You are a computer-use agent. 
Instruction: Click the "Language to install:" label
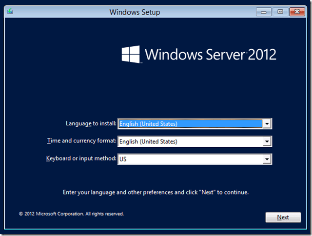click(91, 124)
